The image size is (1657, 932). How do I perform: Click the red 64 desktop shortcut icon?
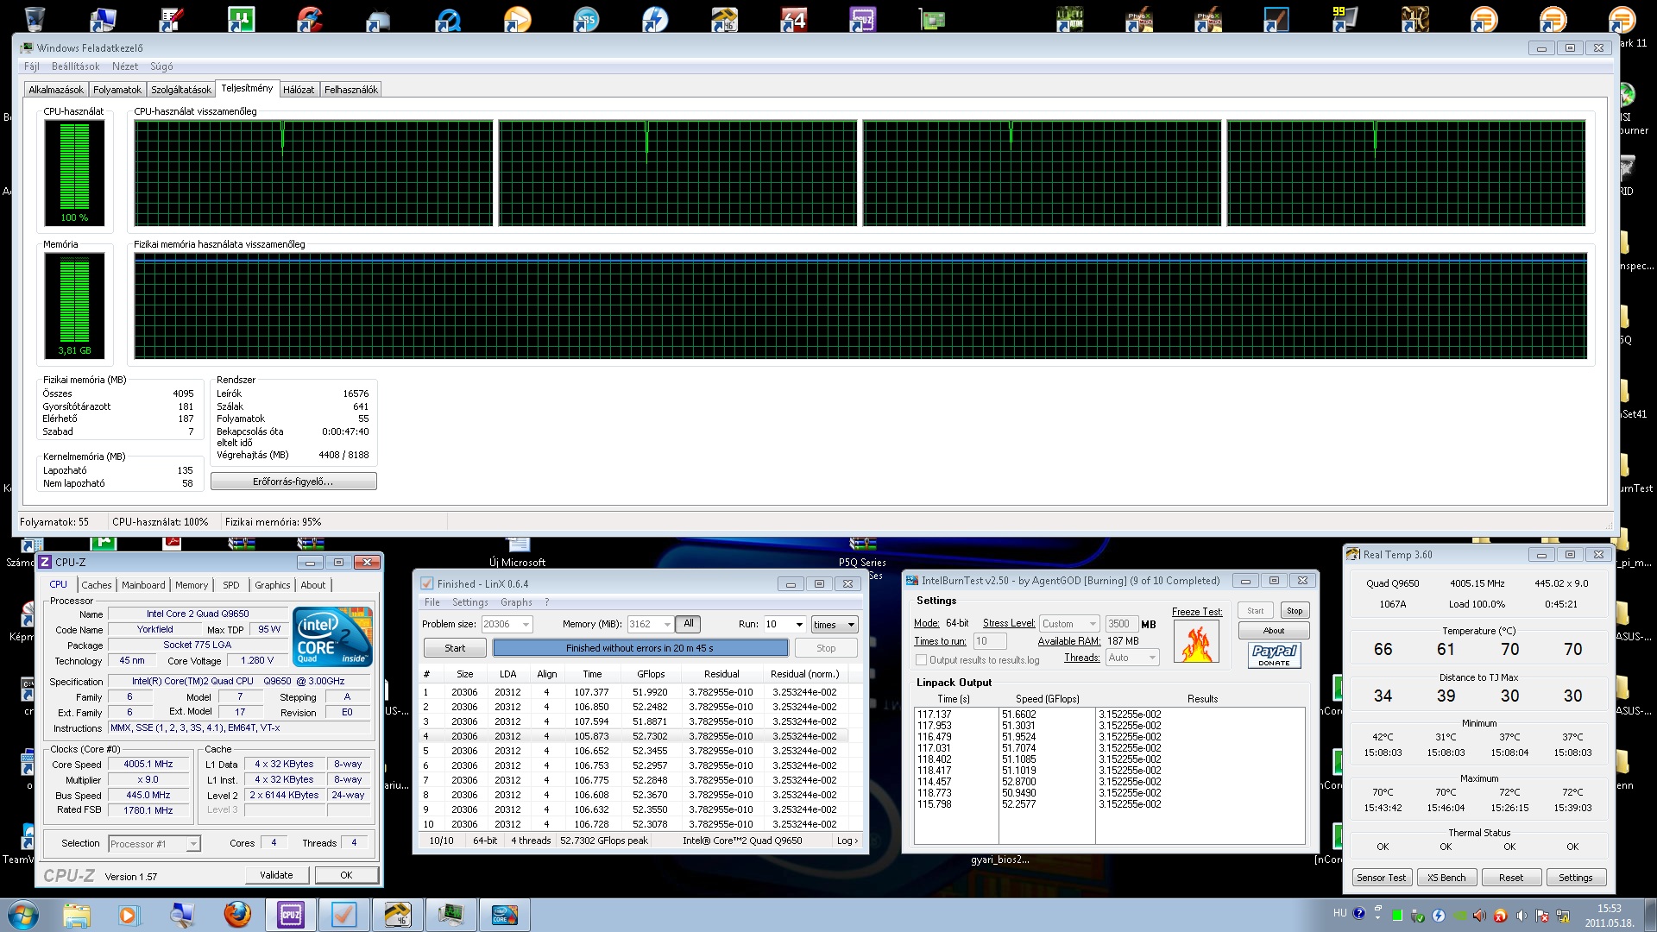click(793, 19)
